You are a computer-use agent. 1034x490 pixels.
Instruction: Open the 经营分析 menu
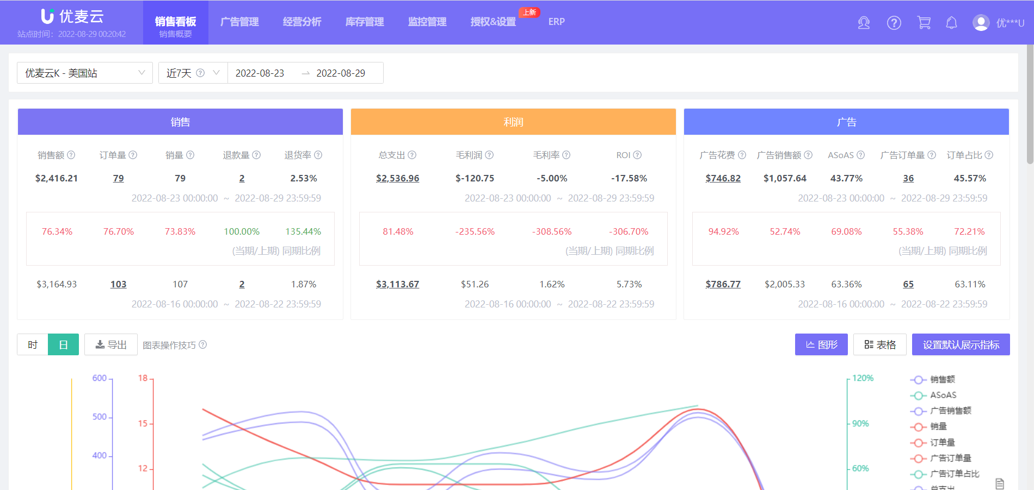tap(302, 22)
